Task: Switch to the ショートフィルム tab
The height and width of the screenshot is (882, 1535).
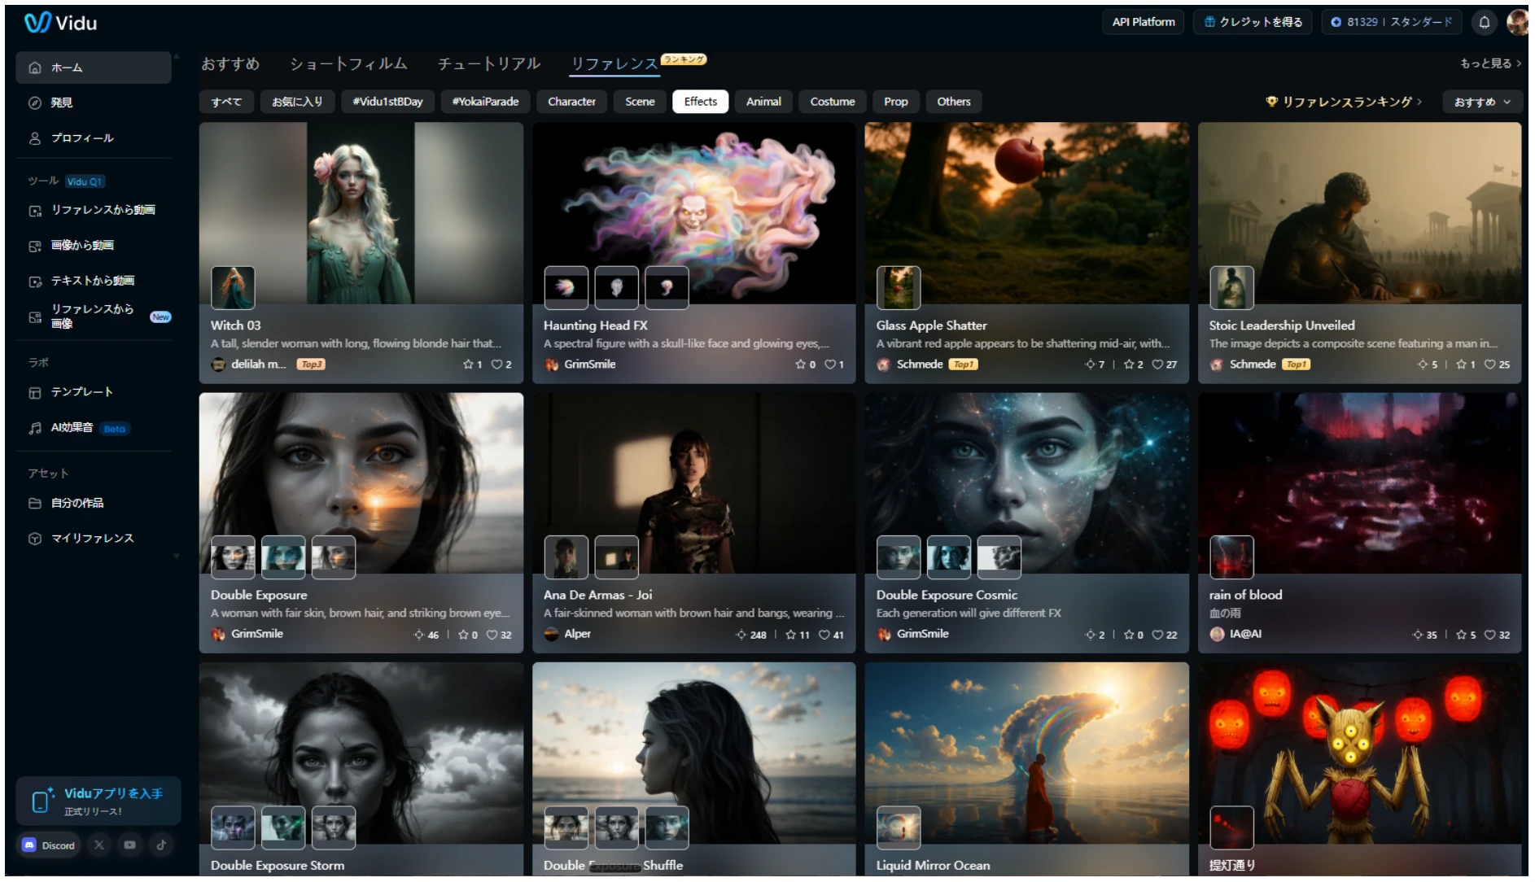Action: tap(348, 63)
